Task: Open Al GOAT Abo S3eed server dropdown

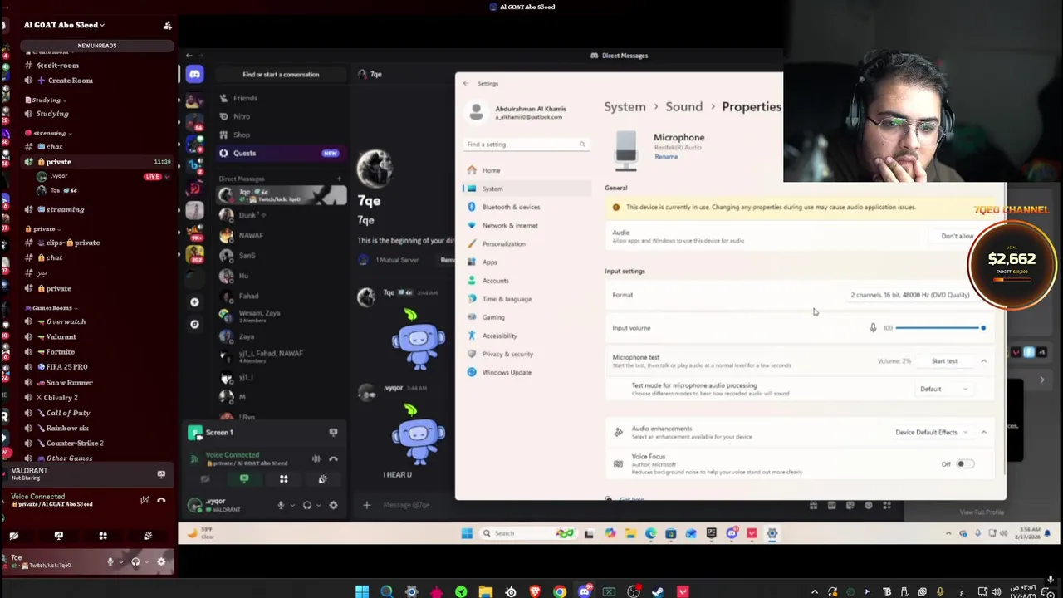Action: click(65, 25)
